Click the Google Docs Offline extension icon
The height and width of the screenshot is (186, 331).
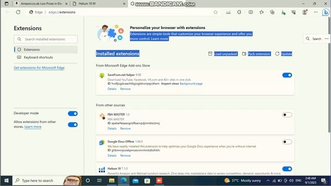pyautogui.click(x=102, y=143)
